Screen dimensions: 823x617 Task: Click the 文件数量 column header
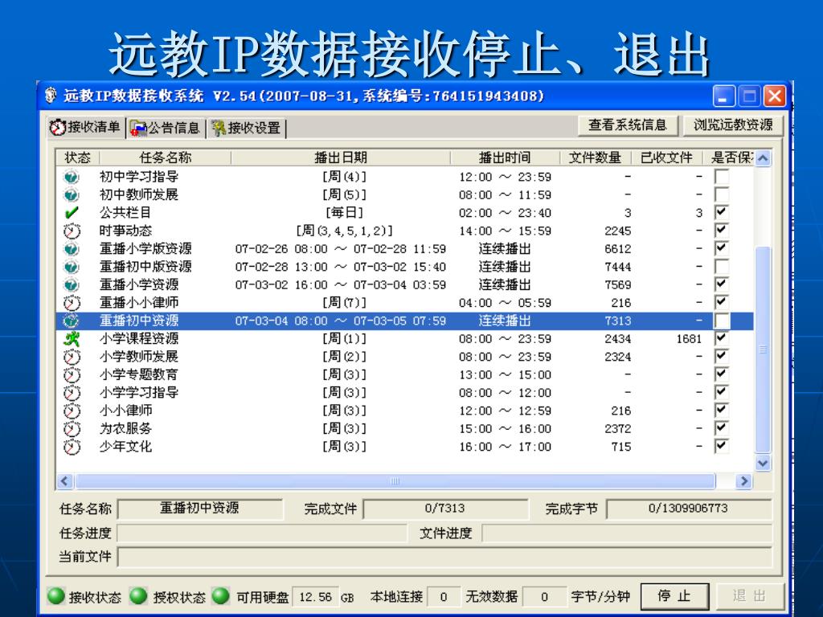(x=596, y=157)
